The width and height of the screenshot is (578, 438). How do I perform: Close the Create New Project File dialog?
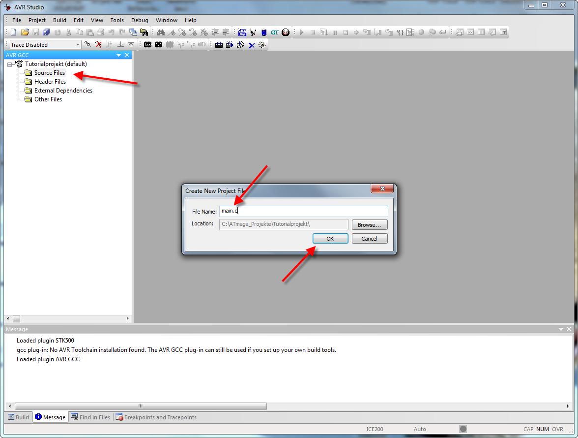tap(382, 189)
